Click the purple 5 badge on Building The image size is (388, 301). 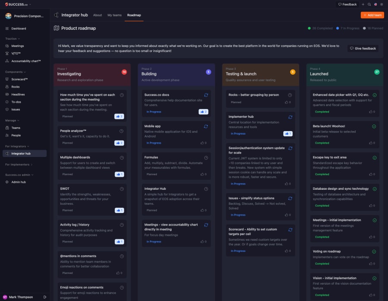pyautogui.click(x=208, y=72)
